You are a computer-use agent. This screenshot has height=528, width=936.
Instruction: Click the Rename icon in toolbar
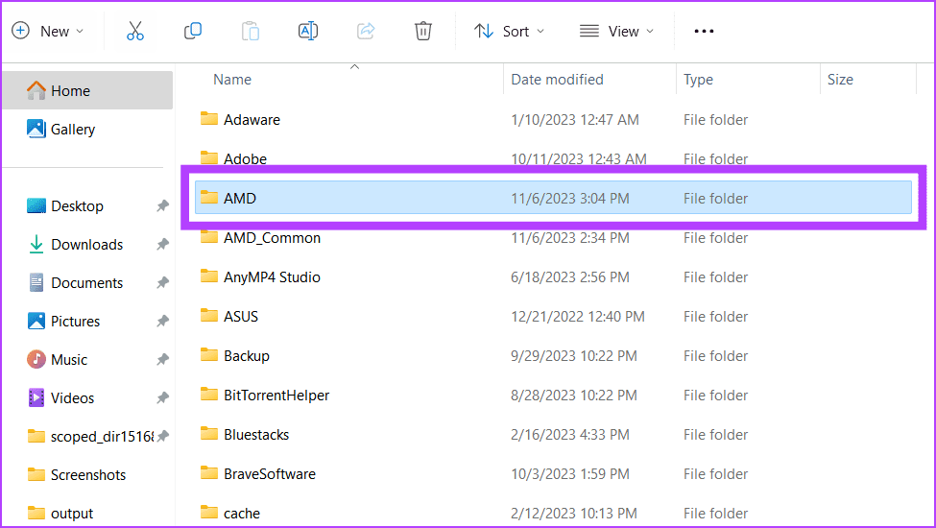(308, 32)
